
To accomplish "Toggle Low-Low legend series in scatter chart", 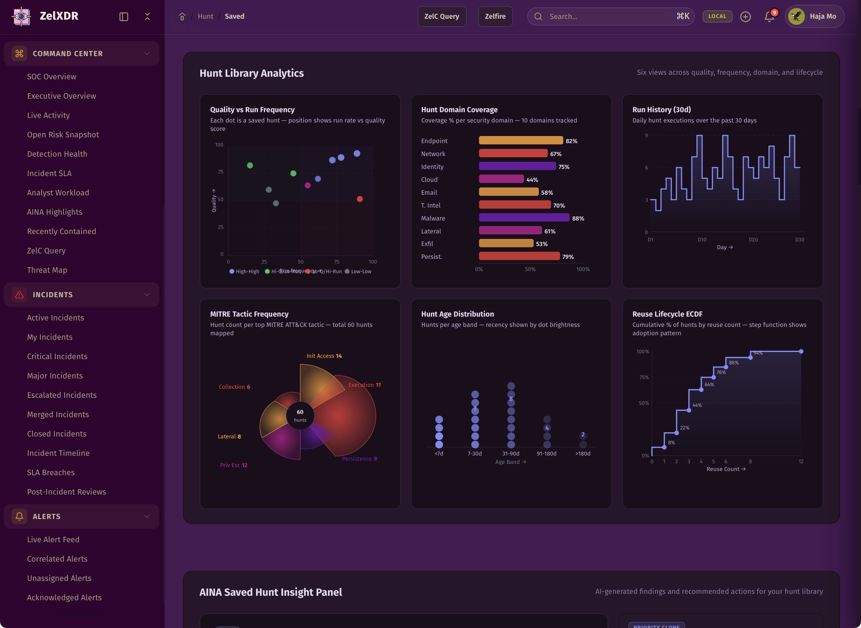I will pos(358,271).
